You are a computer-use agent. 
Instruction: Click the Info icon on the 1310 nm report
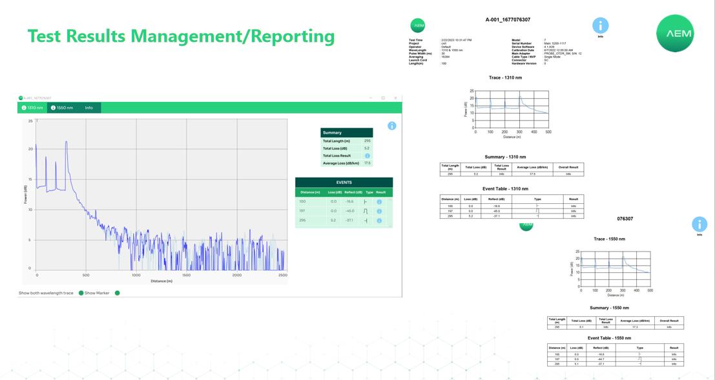[x=600, y=26]
